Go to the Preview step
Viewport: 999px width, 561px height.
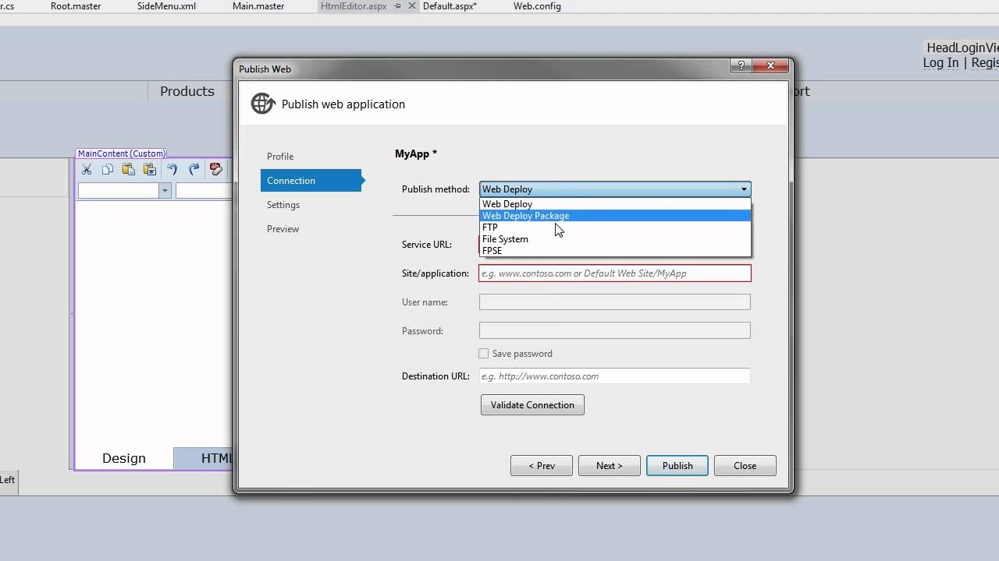pos(283,229)
